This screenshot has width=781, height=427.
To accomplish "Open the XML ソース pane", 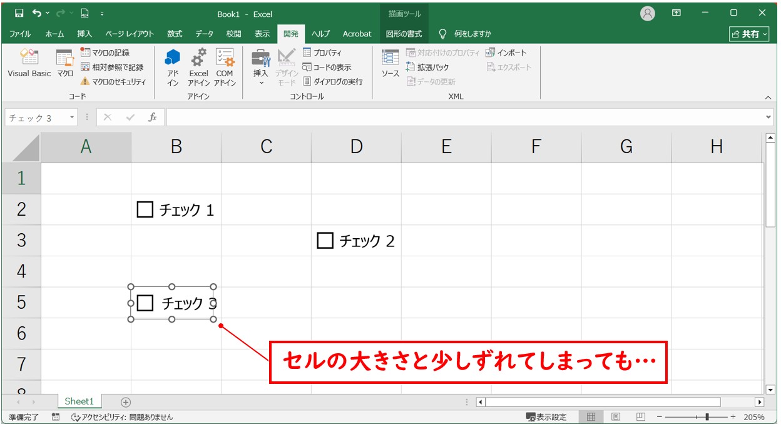I will point(390,63).
